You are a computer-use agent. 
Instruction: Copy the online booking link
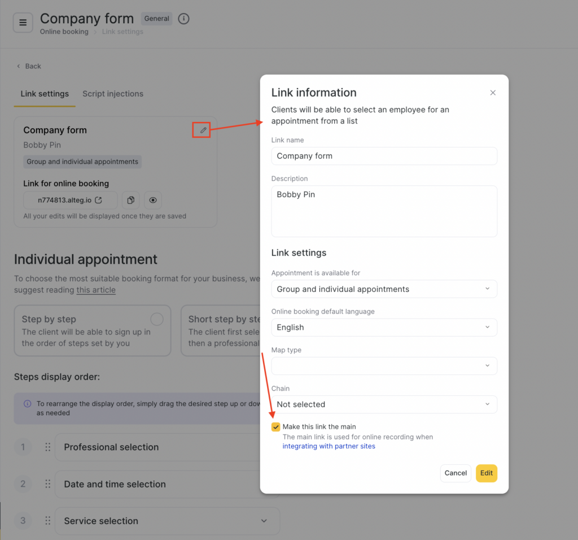pos(130,200)
